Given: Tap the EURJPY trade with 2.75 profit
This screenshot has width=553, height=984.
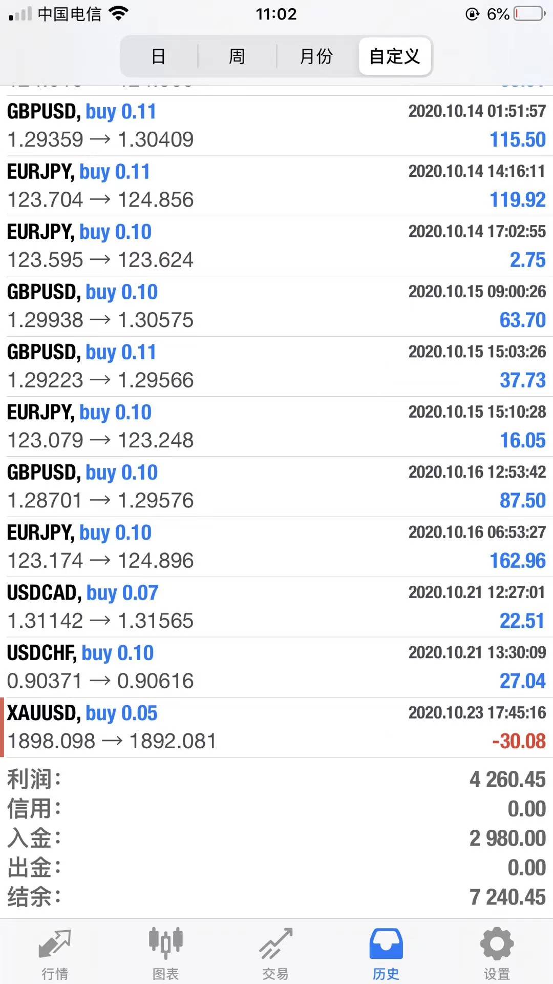Looking at the screenshot, I should click(276, 246).
